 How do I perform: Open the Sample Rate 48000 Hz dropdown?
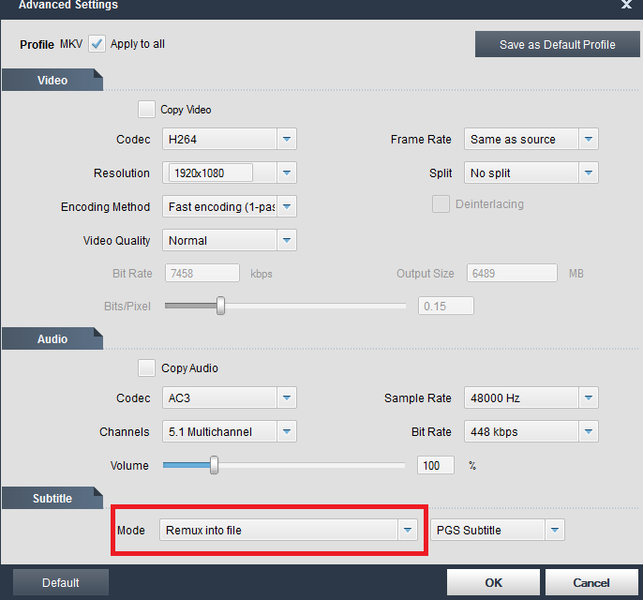589,397
